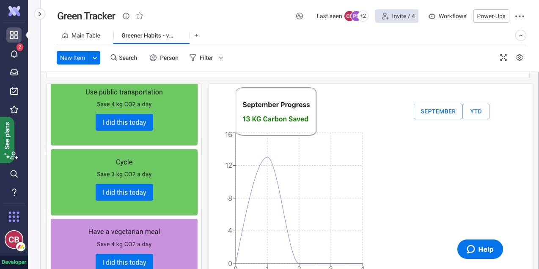Open view settings gear
The height and width of the screenshot is (269, 539).
(x=520, y=58)
